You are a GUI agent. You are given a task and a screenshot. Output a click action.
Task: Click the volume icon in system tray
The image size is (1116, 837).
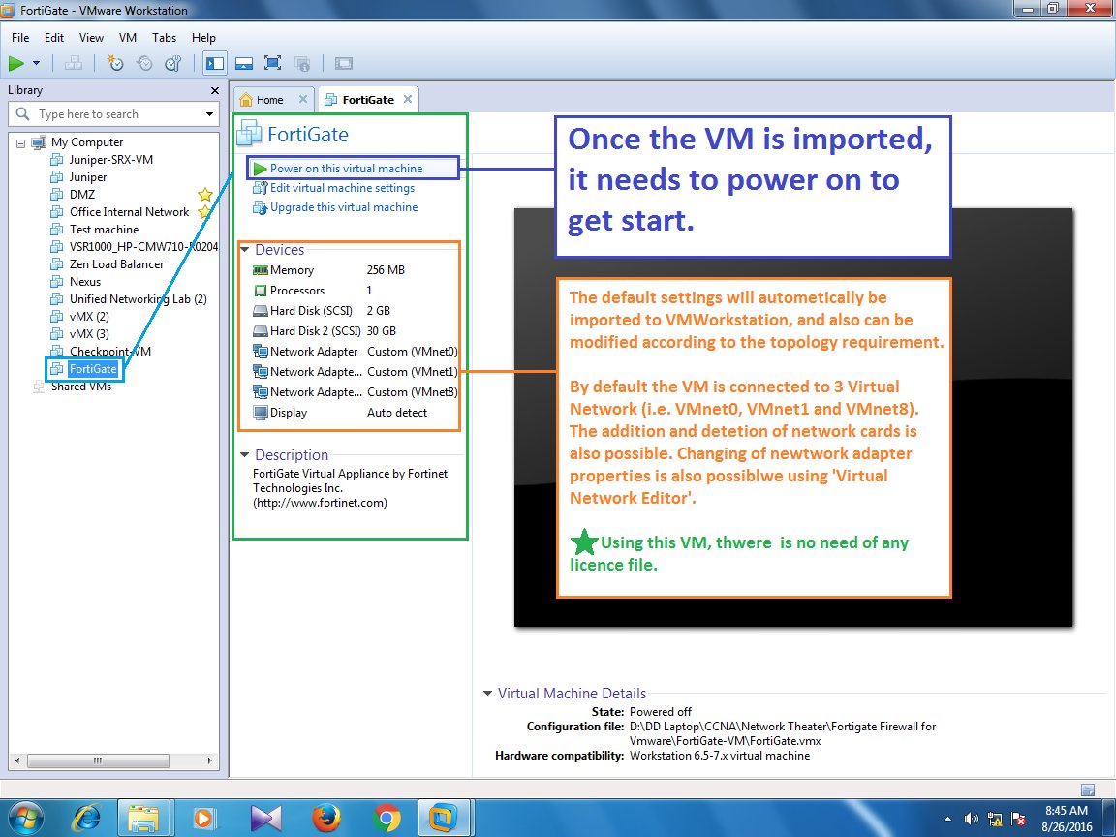tap(971, 819)
